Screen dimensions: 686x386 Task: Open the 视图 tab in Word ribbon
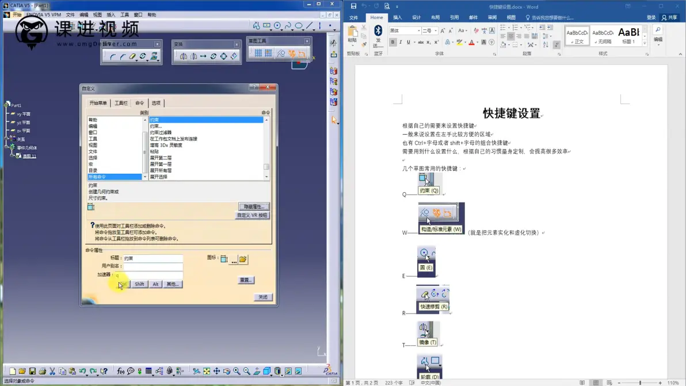[511, 17]
